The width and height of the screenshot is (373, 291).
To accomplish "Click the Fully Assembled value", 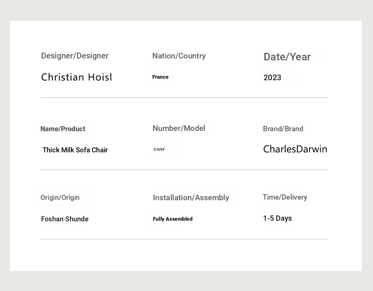I will 173,219.
